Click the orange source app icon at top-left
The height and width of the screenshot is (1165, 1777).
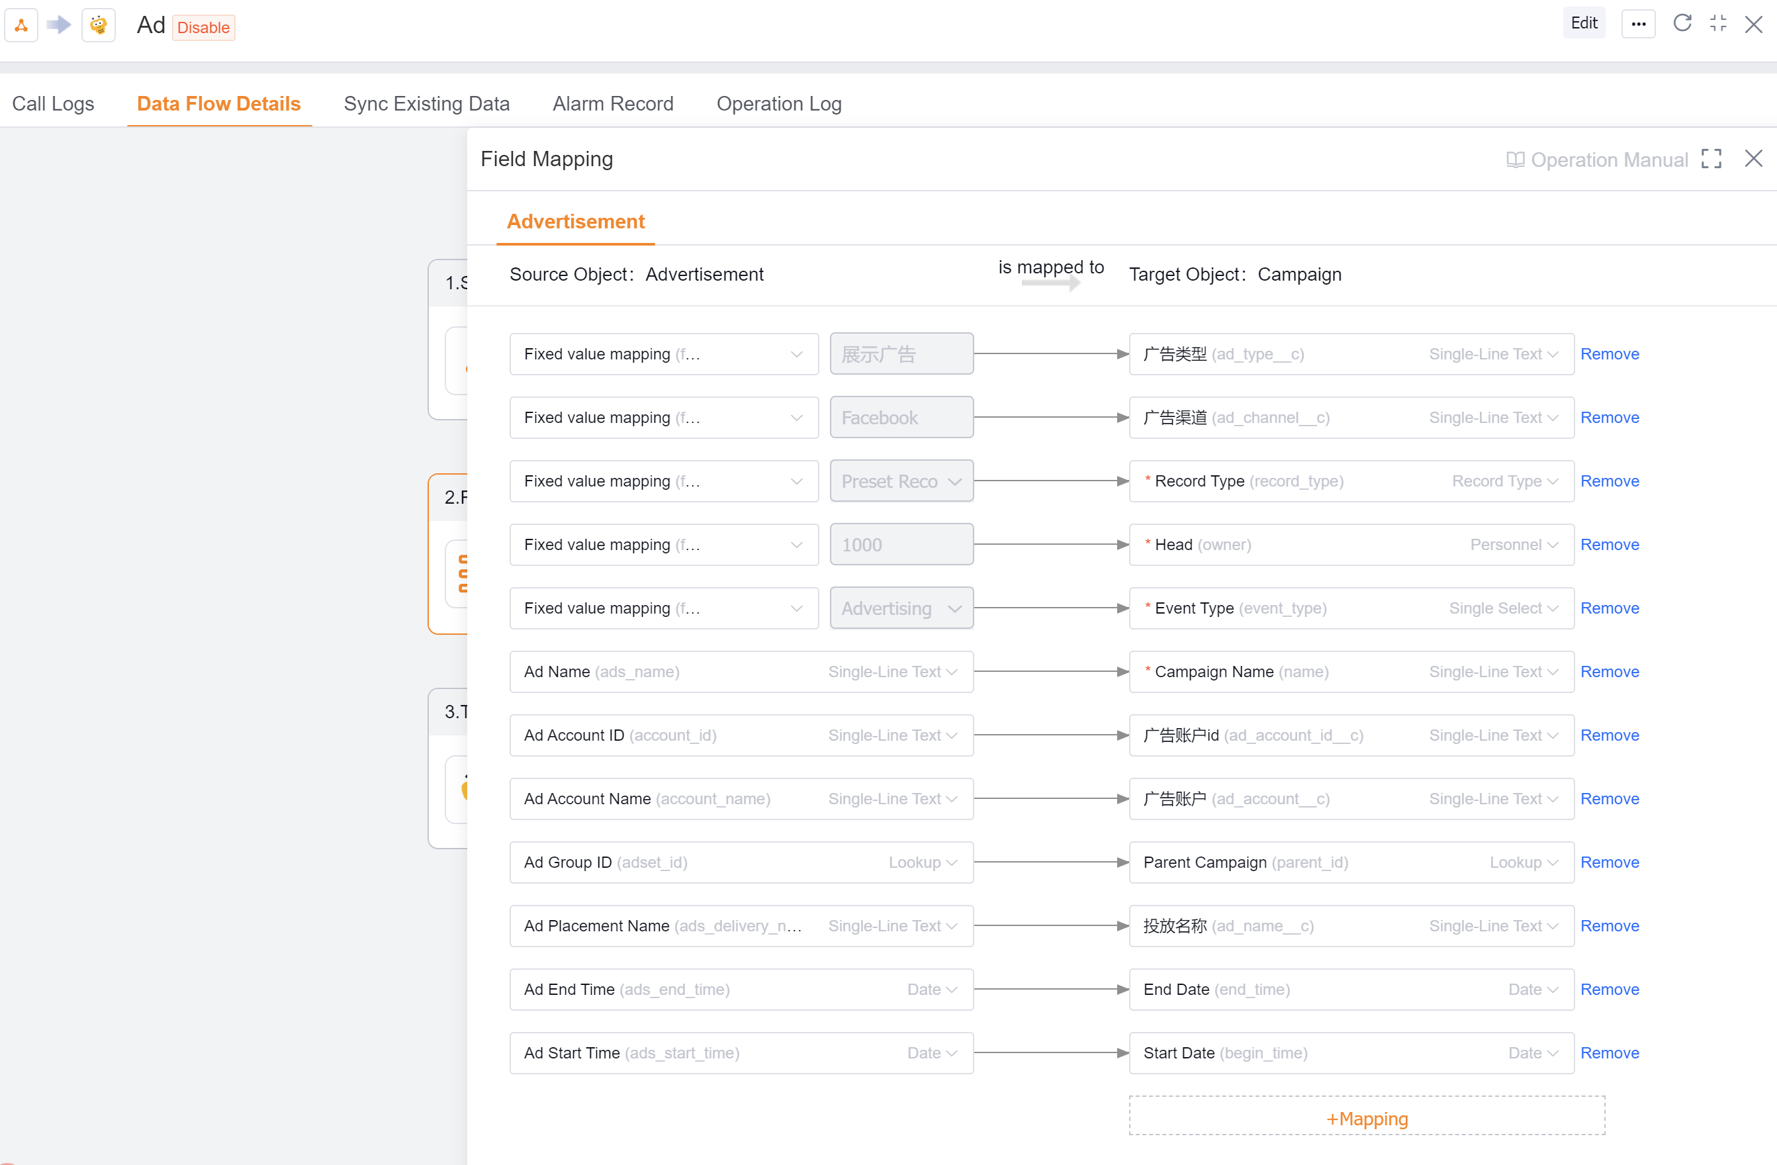(21, 25)
